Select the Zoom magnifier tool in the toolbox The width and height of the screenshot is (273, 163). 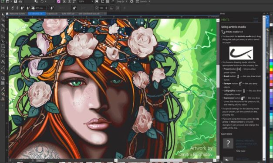3,30
